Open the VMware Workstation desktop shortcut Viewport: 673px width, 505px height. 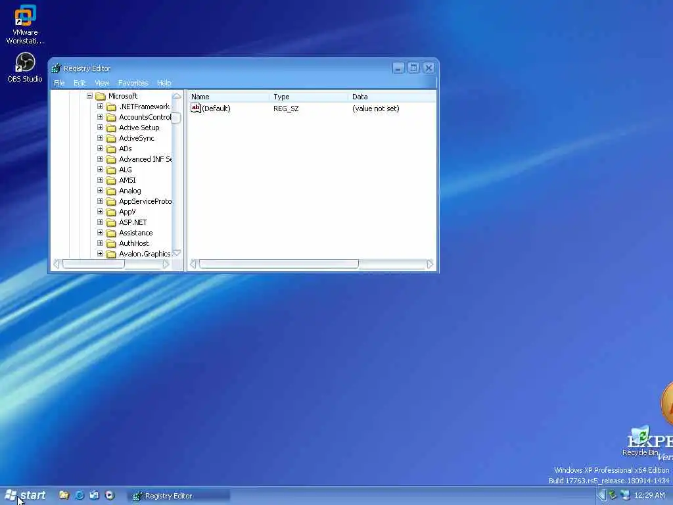coord(25,24)
